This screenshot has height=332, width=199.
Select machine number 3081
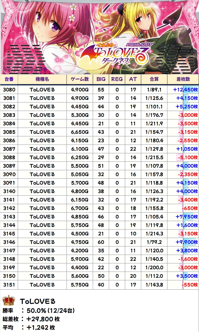coord(9,98)
